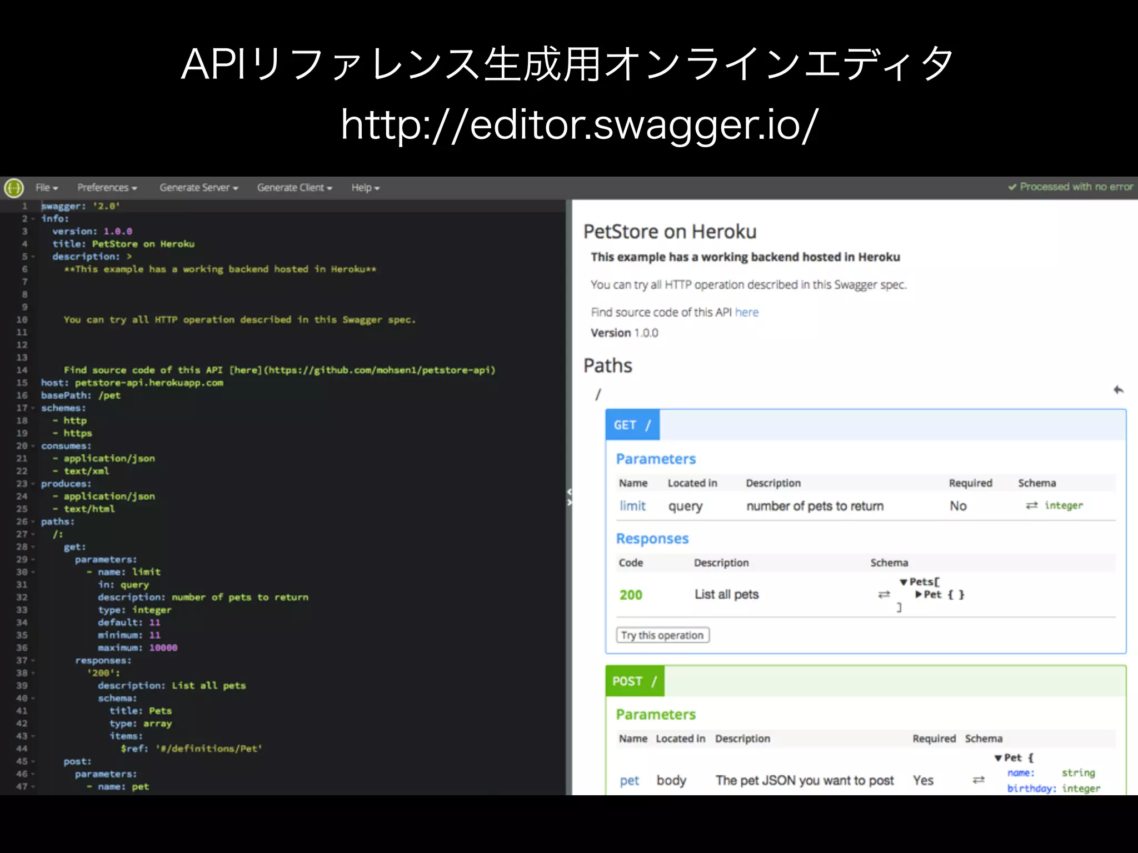Click line number 33 in the gutter

point(22,610)
